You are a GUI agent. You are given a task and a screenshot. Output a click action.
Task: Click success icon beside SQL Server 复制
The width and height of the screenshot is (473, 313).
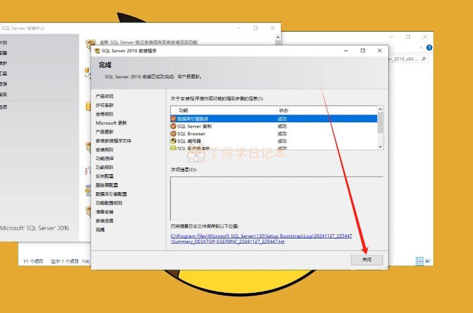tap(173, 126)
